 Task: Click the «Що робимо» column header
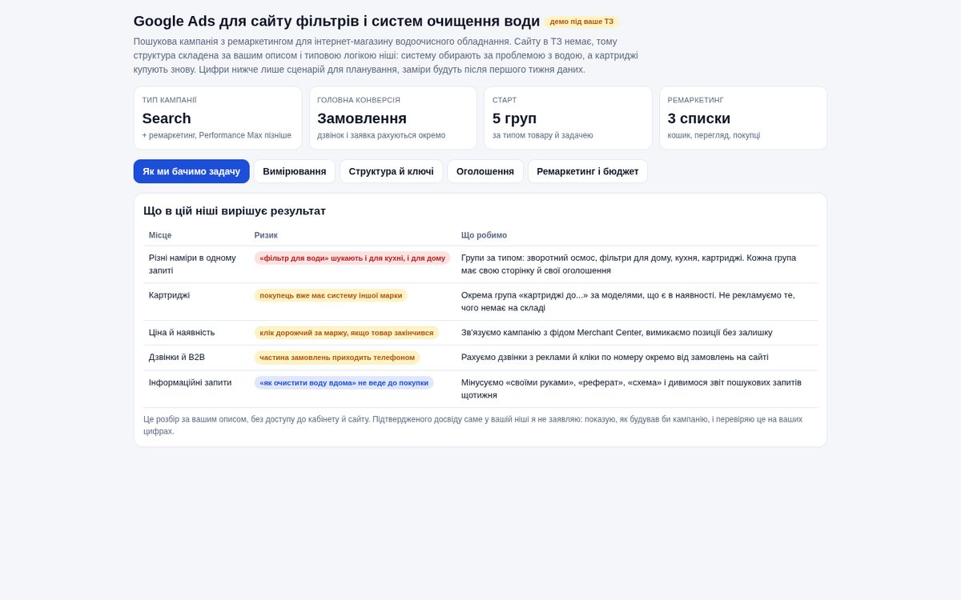tap(484, 235)
